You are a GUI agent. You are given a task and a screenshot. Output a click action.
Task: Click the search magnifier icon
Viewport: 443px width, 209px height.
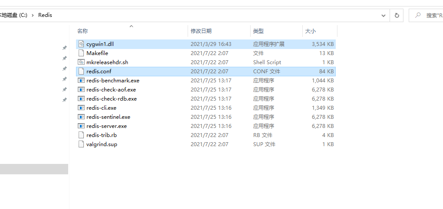point(418,15)
